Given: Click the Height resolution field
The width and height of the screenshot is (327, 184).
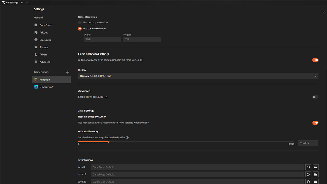Looking at the screenshot, I should click(x=142, y=40).
